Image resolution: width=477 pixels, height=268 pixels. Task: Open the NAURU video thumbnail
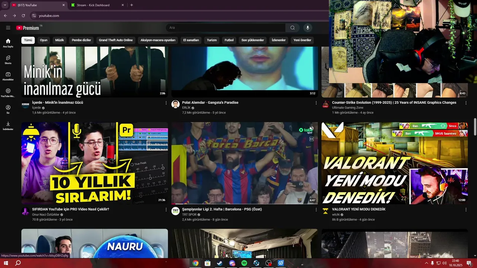click(x=95, y=243)
